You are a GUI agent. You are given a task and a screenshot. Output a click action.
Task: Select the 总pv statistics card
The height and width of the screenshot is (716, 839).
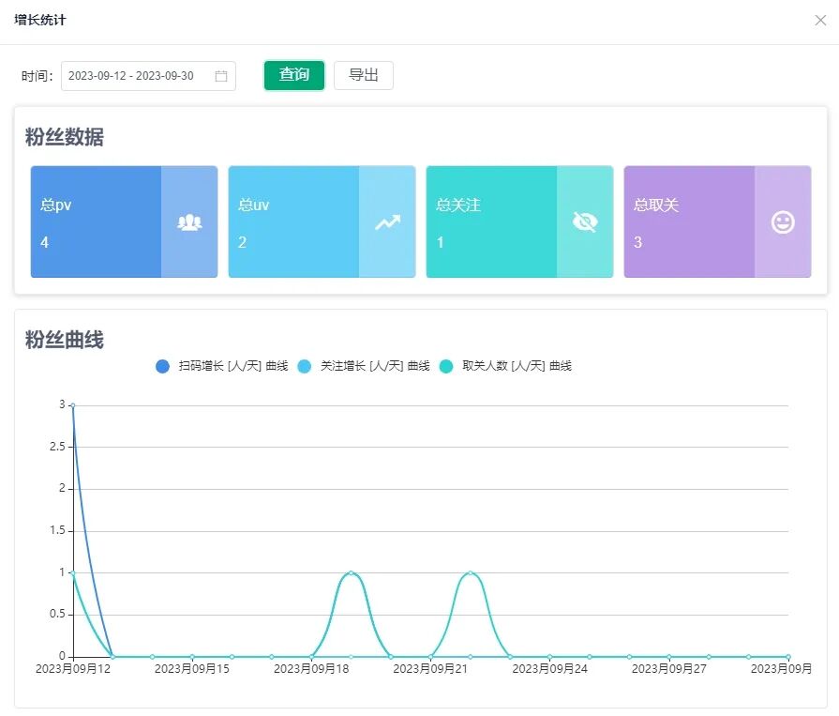(97, 222)
